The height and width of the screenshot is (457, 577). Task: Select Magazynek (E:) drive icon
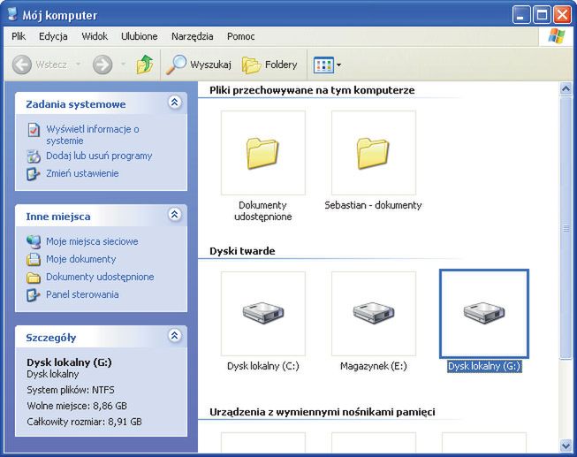tap(374, 314)
